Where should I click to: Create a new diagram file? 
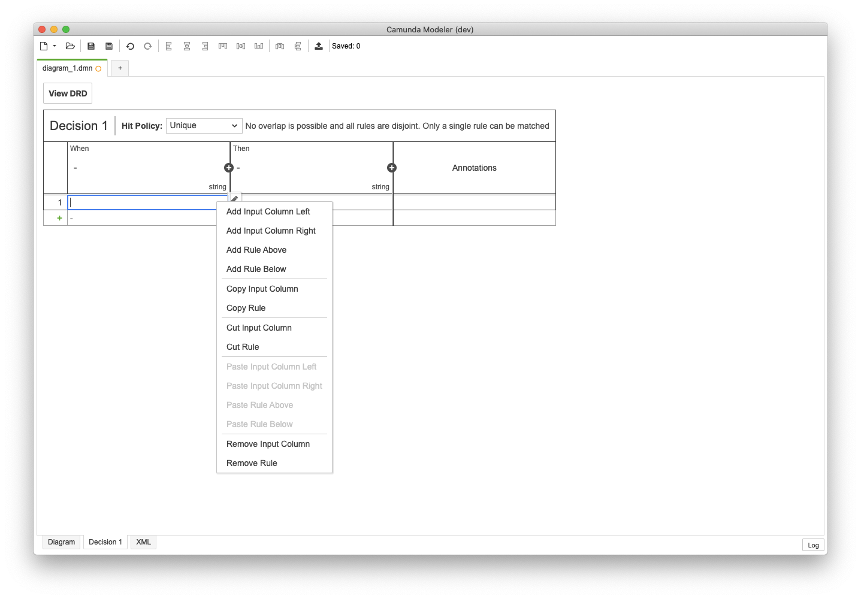(x=44, y=46)
